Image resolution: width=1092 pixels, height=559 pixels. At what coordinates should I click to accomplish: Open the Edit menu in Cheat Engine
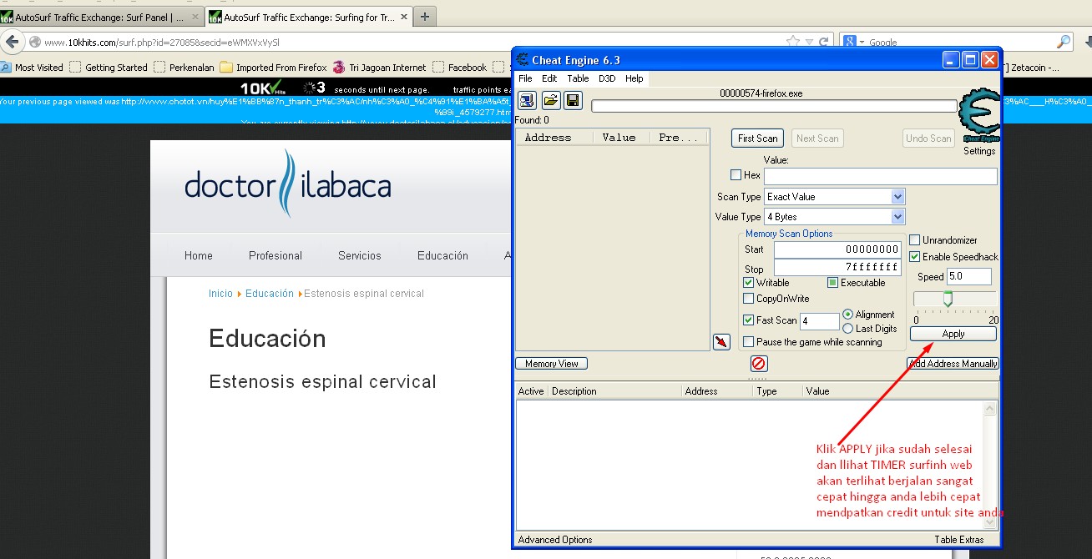coord(549,78)
